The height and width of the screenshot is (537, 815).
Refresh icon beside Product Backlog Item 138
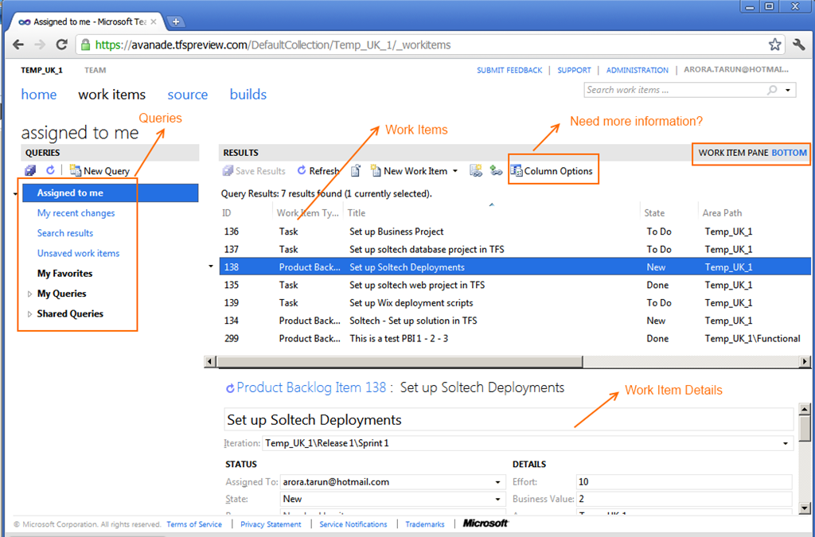tap(230, 388)
